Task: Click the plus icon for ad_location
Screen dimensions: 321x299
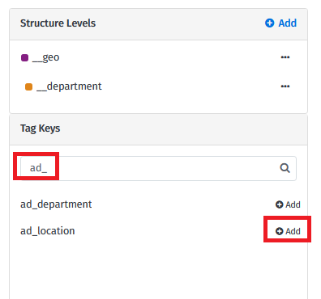Action: pos(279,231)
